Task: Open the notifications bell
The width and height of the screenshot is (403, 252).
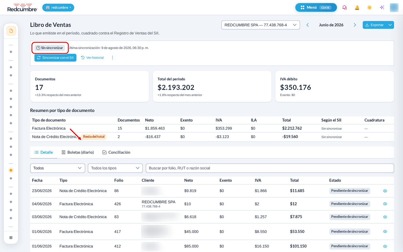Action: (x=357, y=8)
